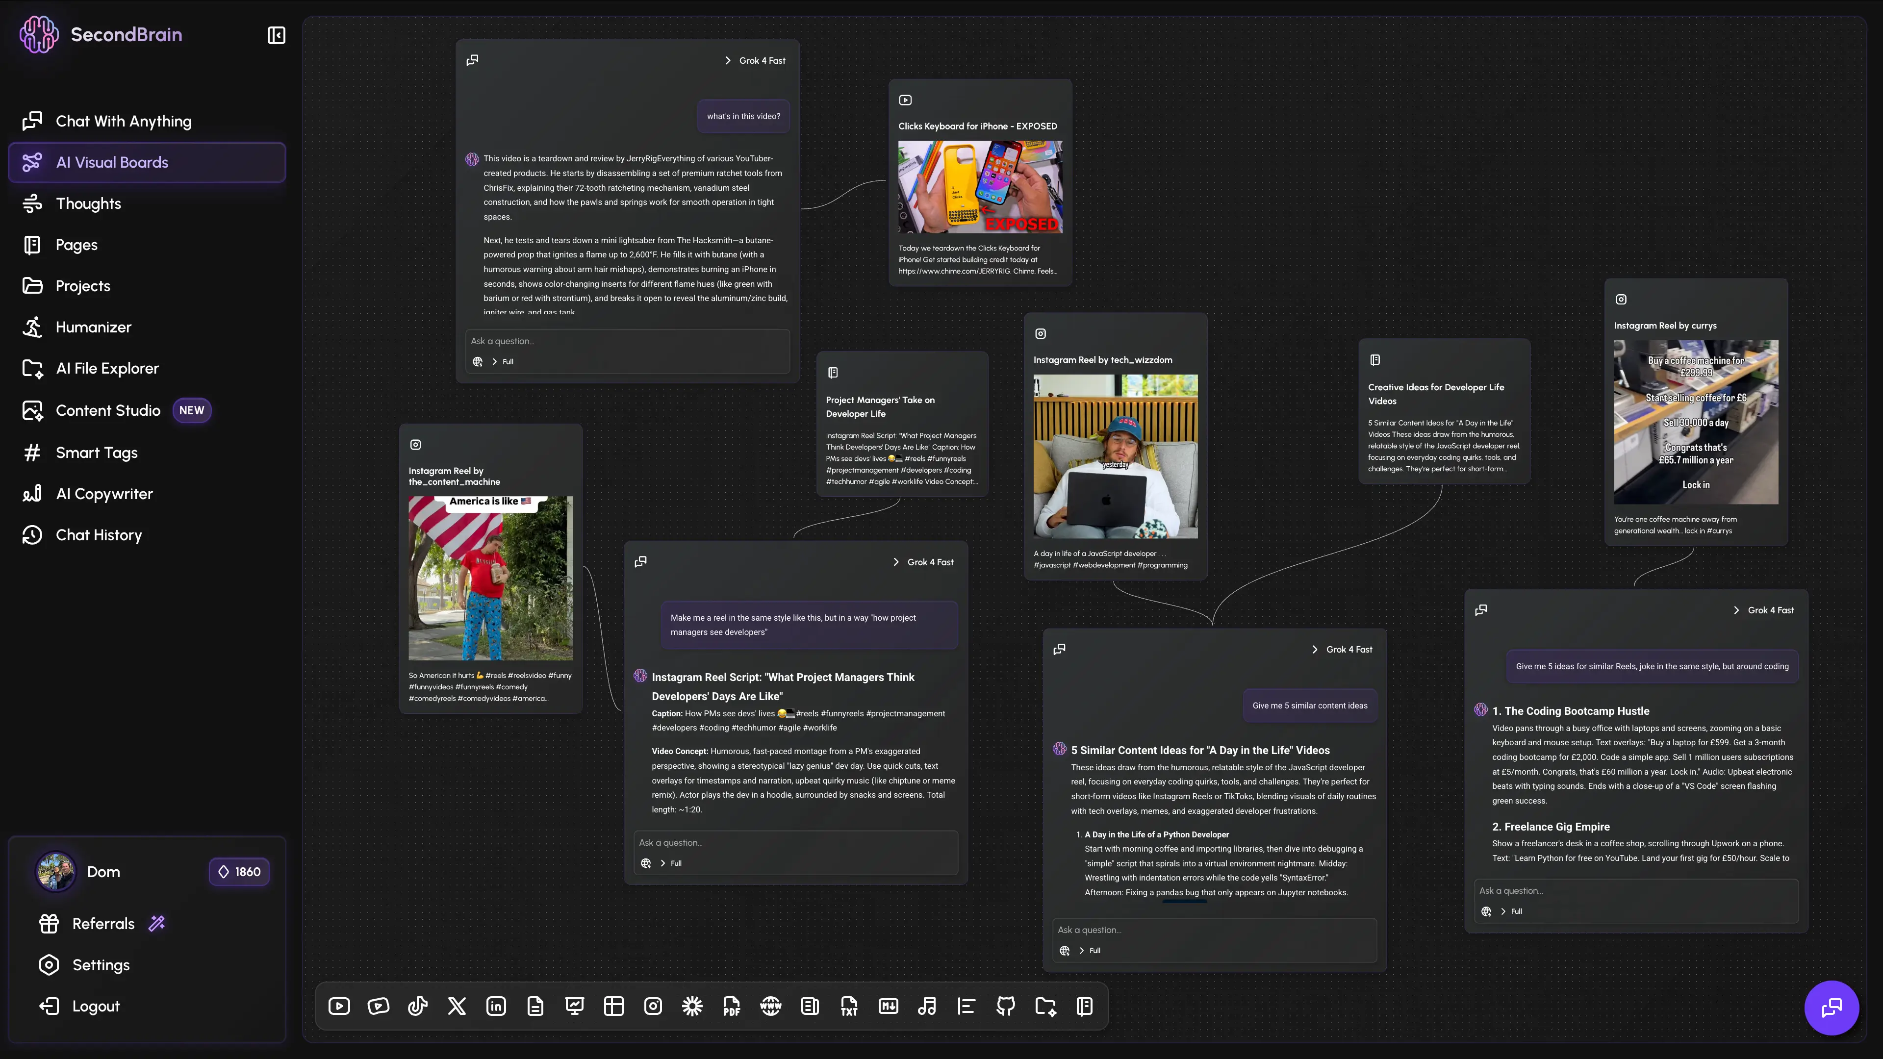Click the Ask a question input field

pyautogui.click(x=627, y=341)
